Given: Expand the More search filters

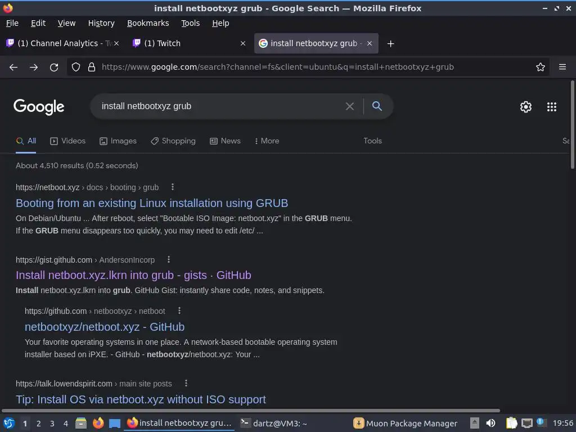Looking at the screenshot, I should (267, 141).
